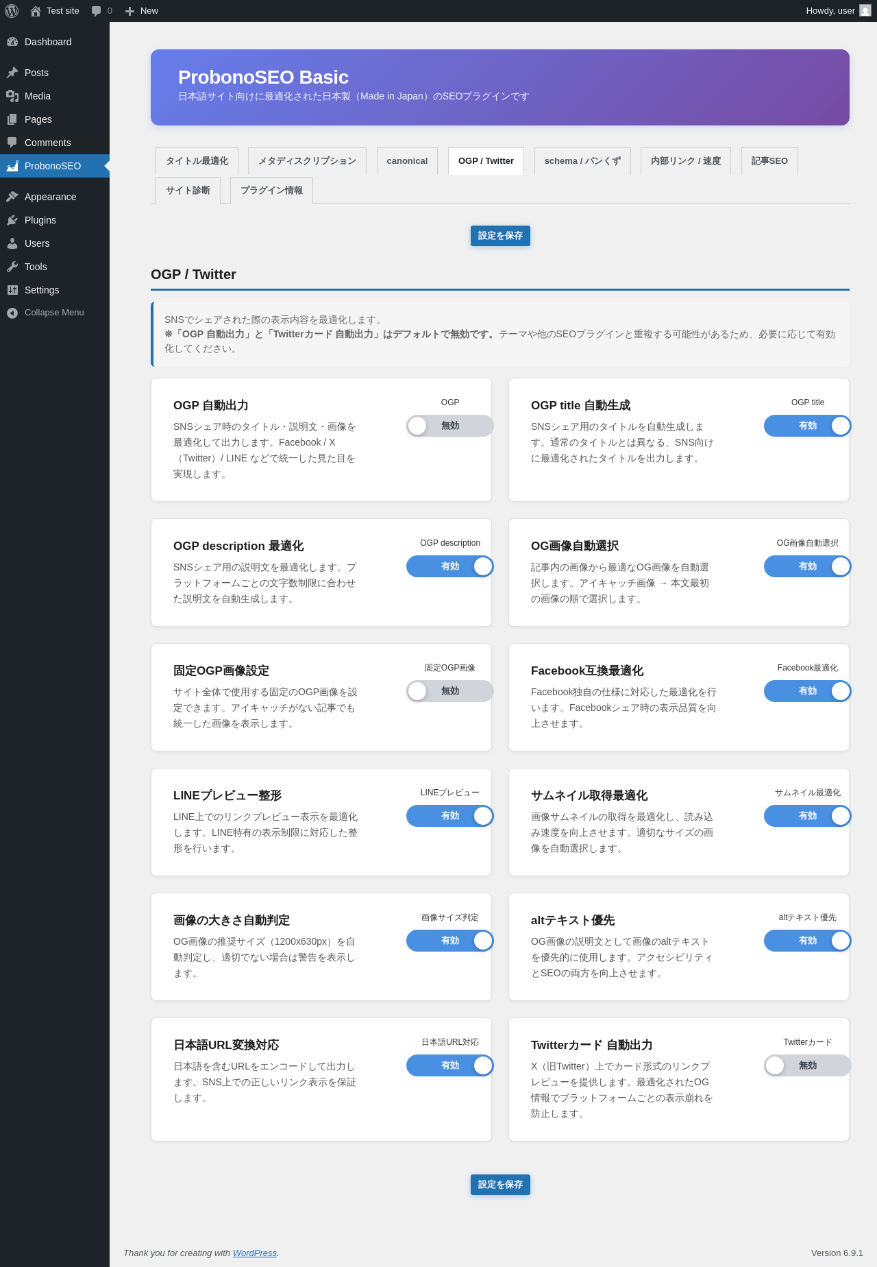
Task: Click the Tools wrench icon
Action: pyautogui.click(x=12, y=267)
